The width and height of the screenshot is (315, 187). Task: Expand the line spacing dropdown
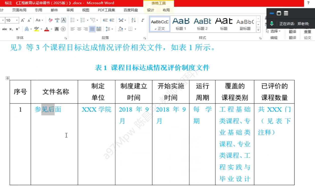click(x=112, y=29)
